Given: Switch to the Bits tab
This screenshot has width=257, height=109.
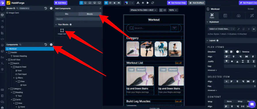Looking at the screenshot, I should (x=67, y=14).
